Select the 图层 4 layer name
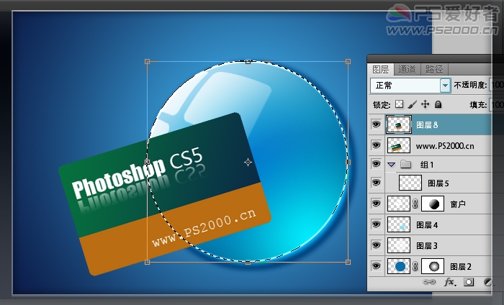This screenshot has height=305, width=504. click(427, 225)
